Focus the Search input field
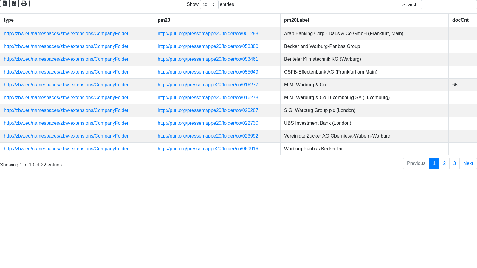Image resolution: width=477 pixels, height=268 pixels. (x=449, y=5)
